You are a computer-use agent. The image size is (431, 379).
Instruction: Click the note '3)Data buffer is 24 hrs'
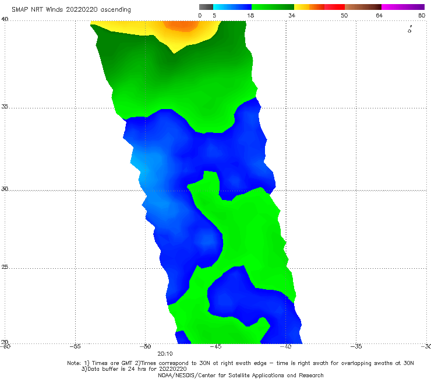click(134, 369)
